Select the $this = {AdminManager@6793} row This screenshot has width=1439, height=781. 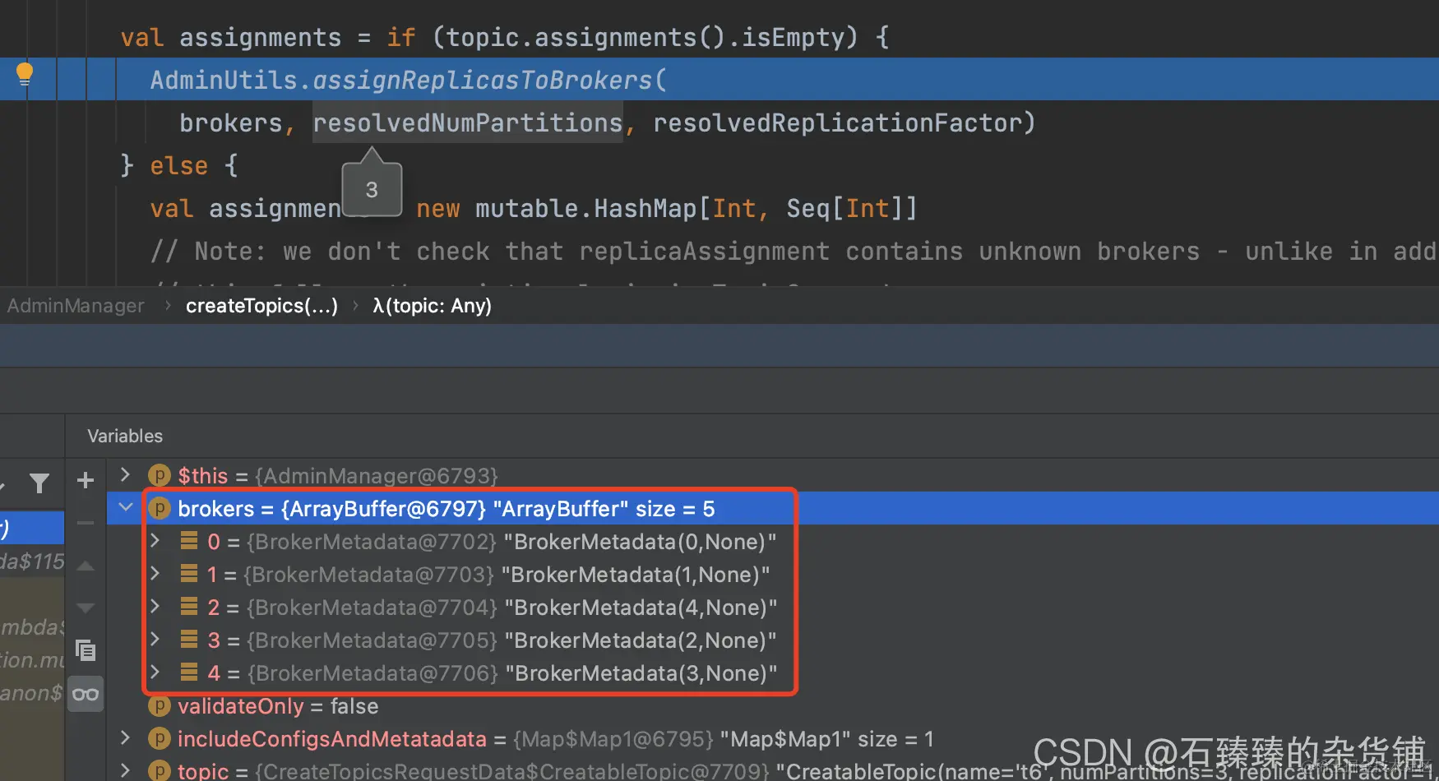(x=338, y=476)
